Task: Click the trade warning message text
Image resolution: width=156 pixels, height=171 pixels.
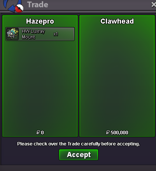Action: (x=79, y=144)
